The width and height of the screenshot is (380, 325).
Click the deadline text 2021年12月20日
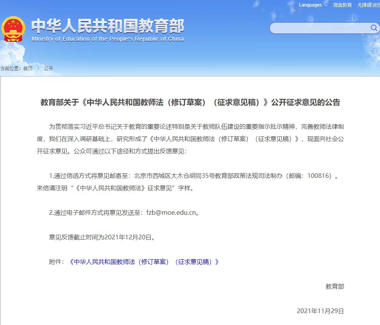128,237
